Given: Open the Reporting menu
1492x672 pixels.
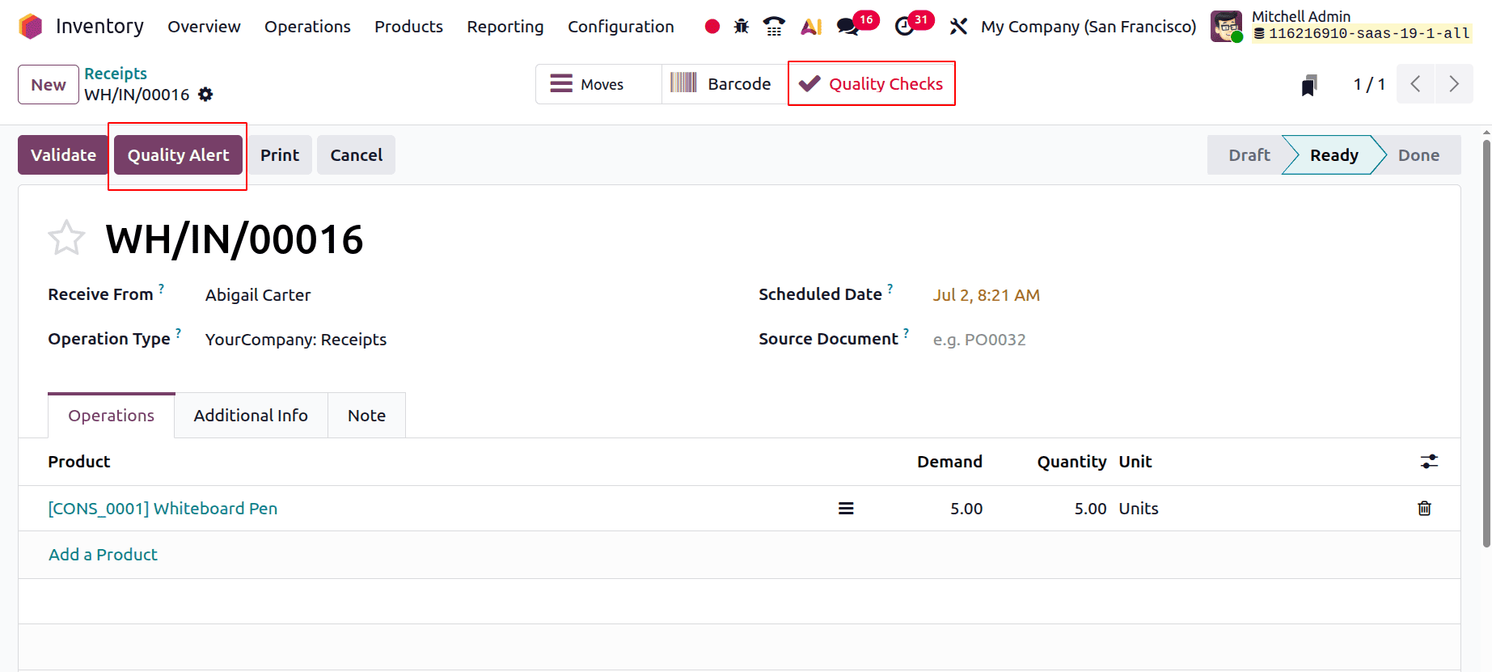Looking at the screenshot, I should [505, 27].
